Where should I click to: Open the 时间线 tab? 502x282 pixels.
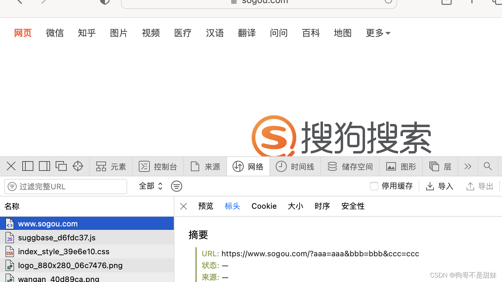(295, 167)
